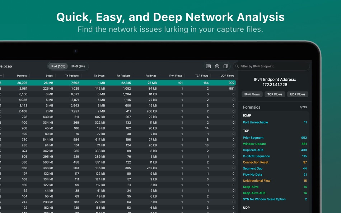This screenshot has width=341, height=213.
Task: Toggle the list view panel icon
Action: pyautogui.click(x=208, y=66)
